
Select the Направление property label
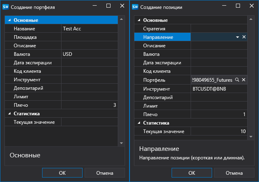[x=158, y=37]
